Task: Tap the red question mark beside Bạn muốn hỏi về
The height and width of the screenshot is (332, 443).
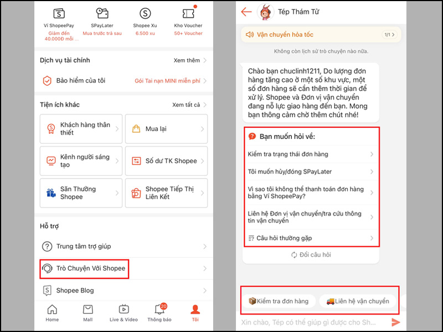Action: click(252, 137)
